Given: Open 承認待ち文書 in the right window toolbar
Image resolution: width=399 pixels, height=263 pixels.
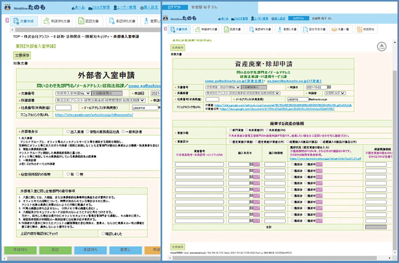Looking at the screenshot, I should point(260,29).
